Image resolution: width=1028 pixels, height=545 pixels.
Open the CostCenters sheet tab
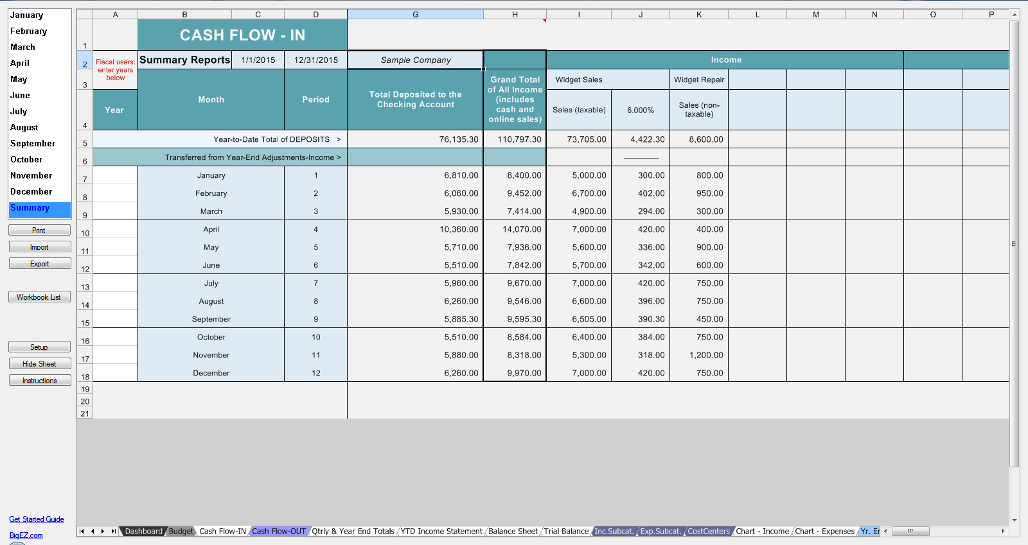[x=709, y=531]
